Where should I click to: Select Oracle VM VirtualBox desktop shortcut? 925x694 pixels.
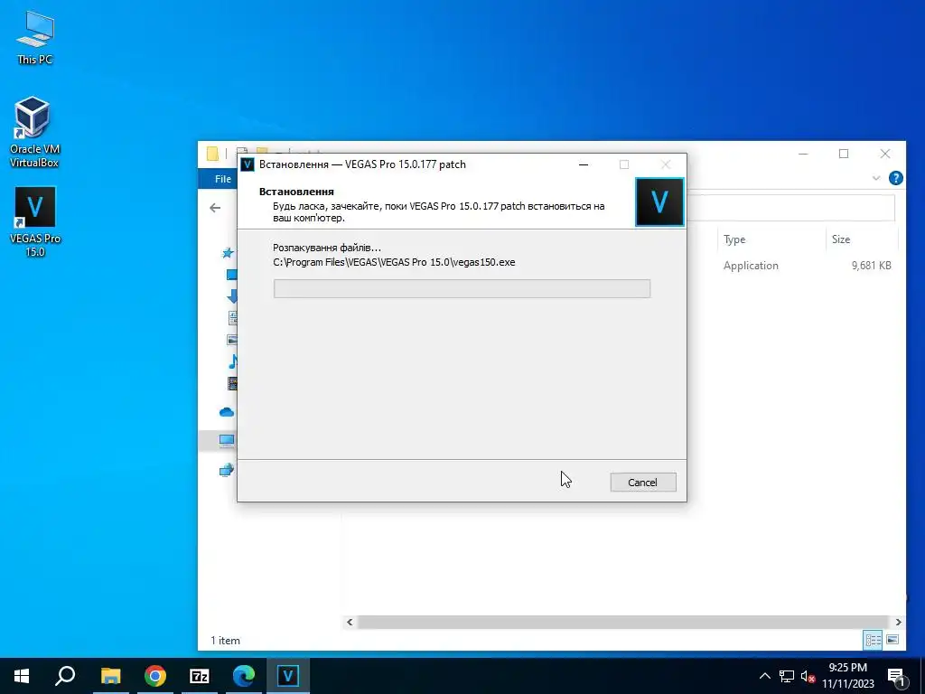tap(35, 132)
